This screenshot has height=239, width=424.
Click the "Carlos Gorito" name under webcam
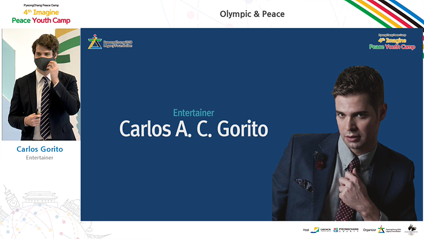(x=40, y=149)
